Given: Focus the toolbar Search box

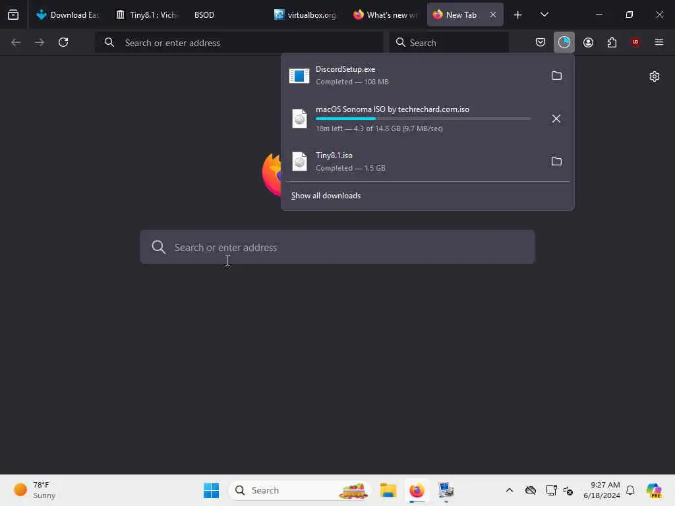Looking at the screenshot, I should pyautogui.click(x=449, y=43).
